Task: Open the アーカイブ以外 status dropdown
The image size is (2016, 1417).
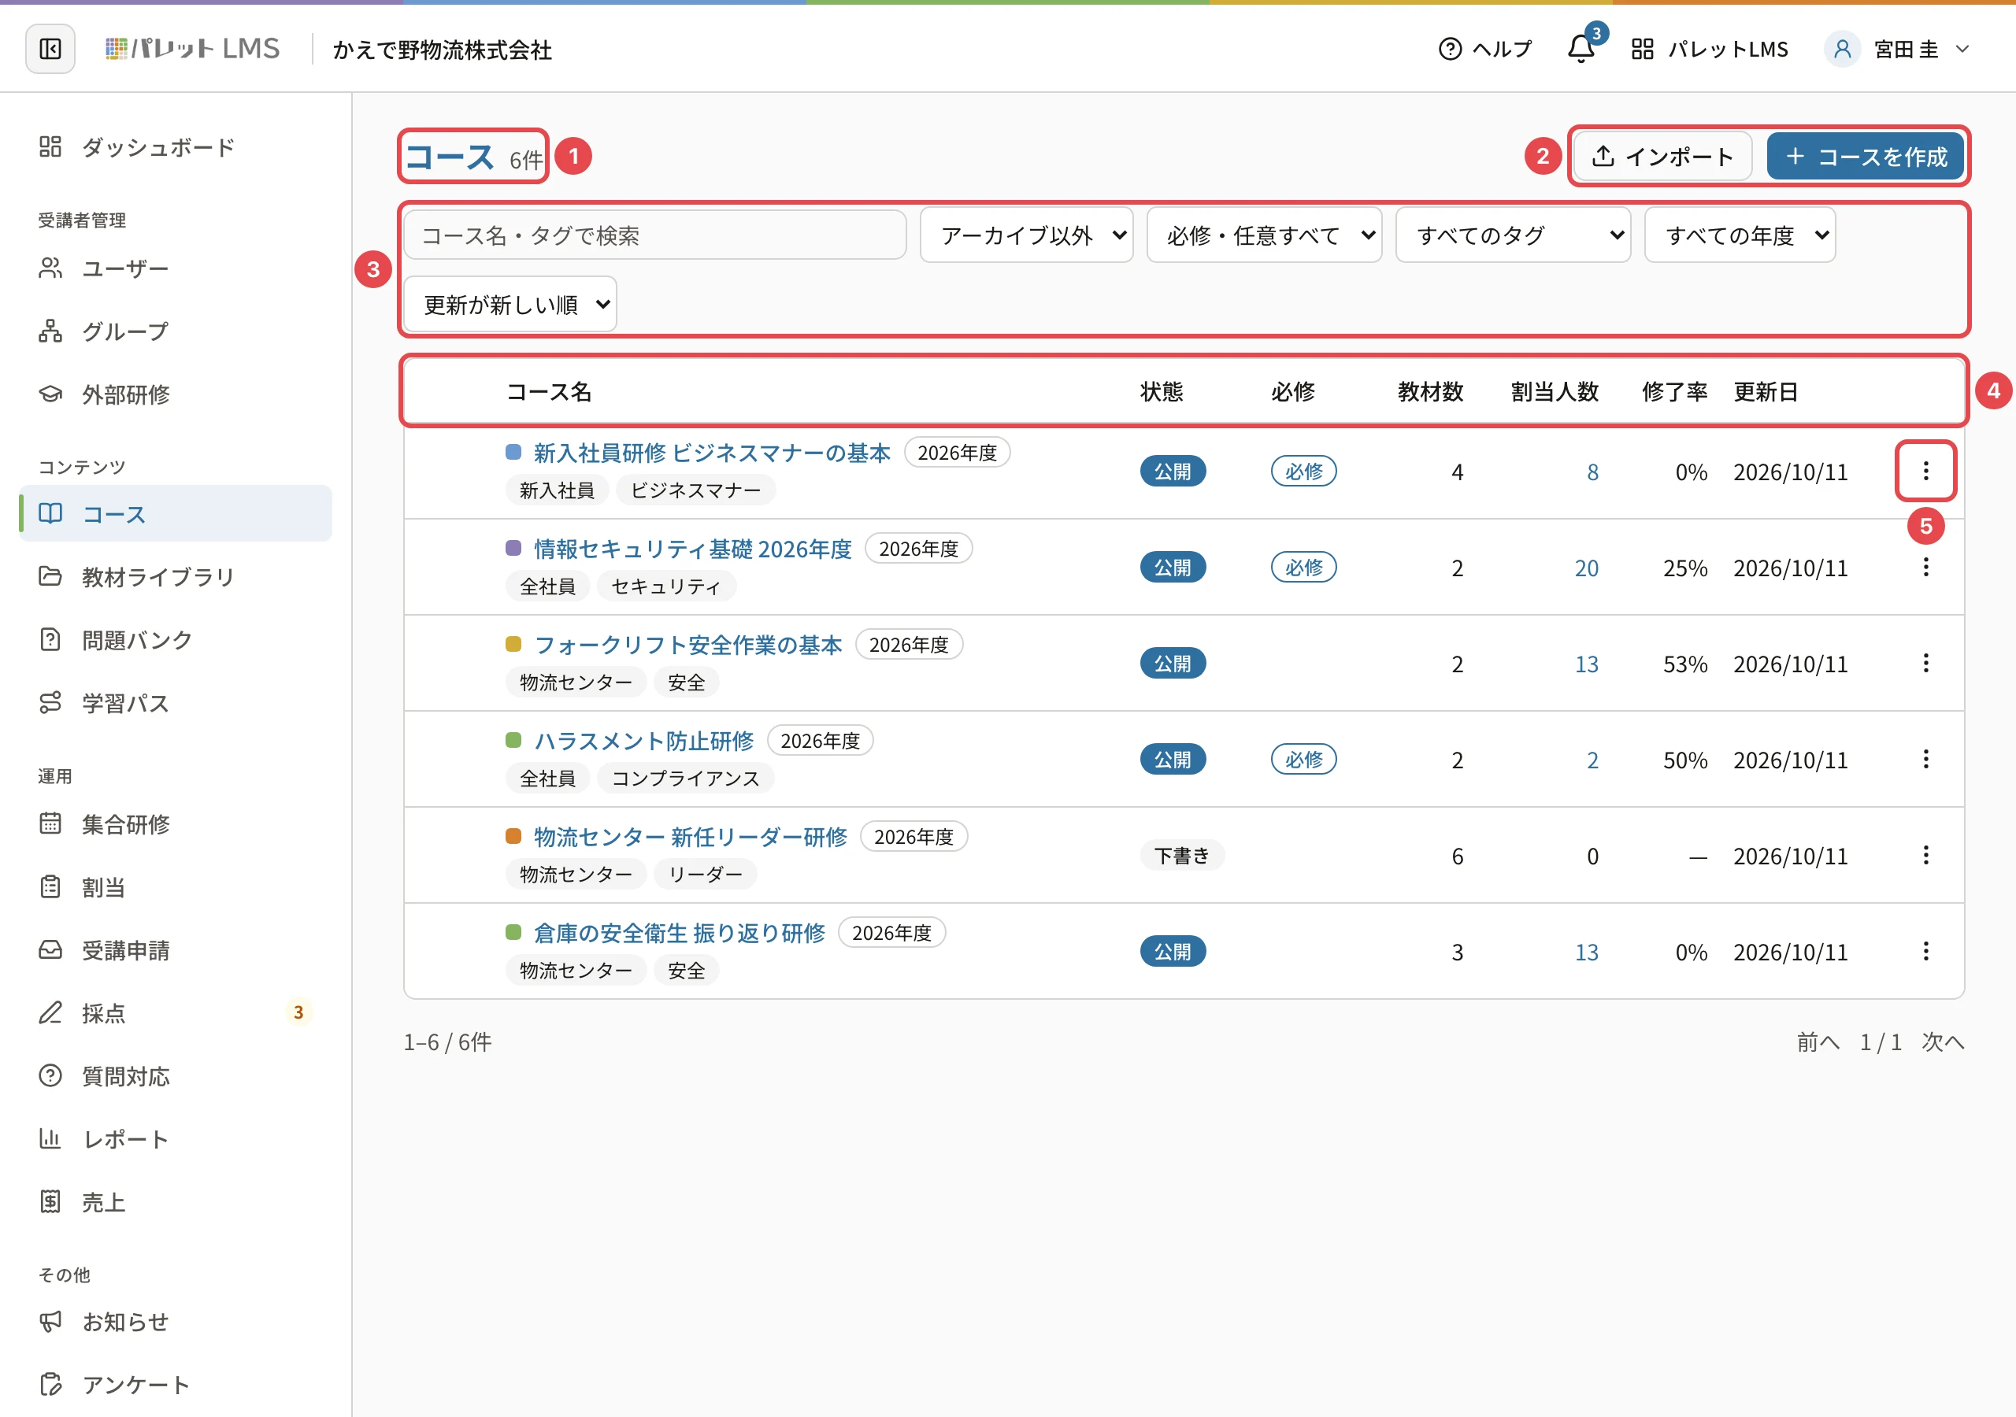Action: 1026,235
